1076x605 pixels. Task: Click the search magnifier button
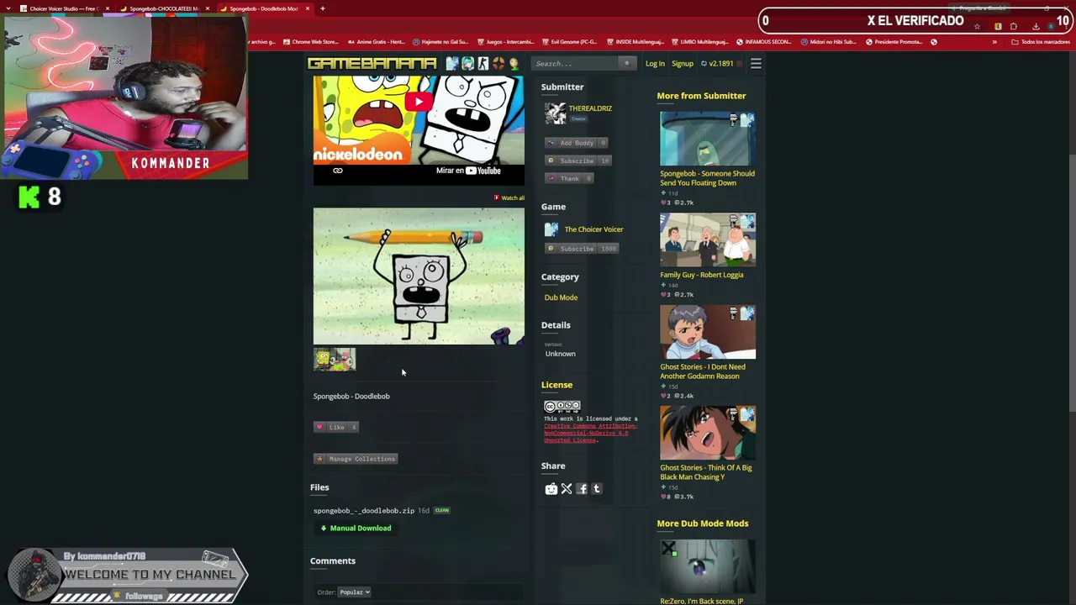[x=626, y=63]
